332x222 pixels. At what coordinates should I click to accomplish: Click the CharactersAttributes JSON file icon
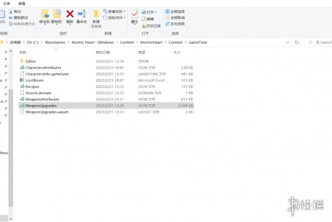point(22,68)
